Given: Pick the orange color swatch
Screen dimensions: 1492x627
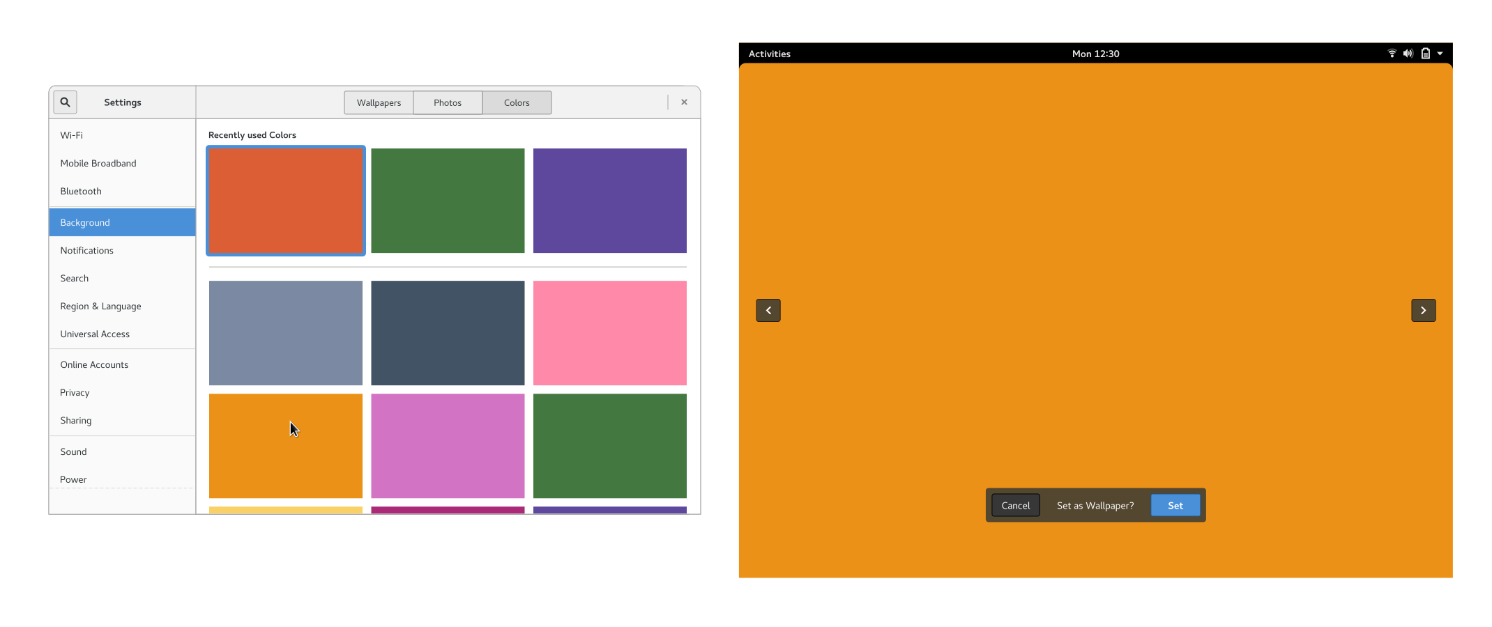Looking at the screenshot, I should tap(286, 446).
